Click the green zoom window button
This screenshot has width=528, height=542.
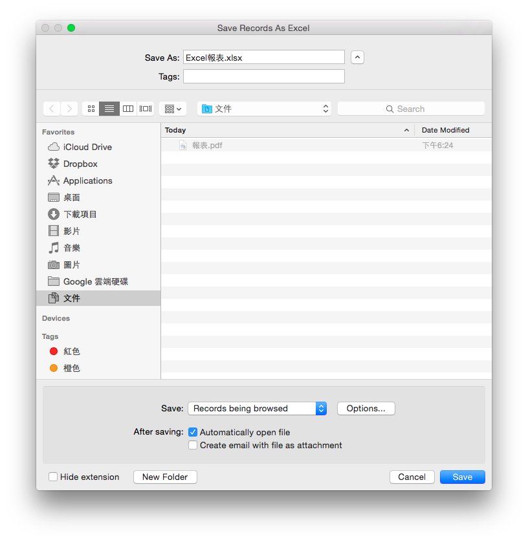pos(71,28)
